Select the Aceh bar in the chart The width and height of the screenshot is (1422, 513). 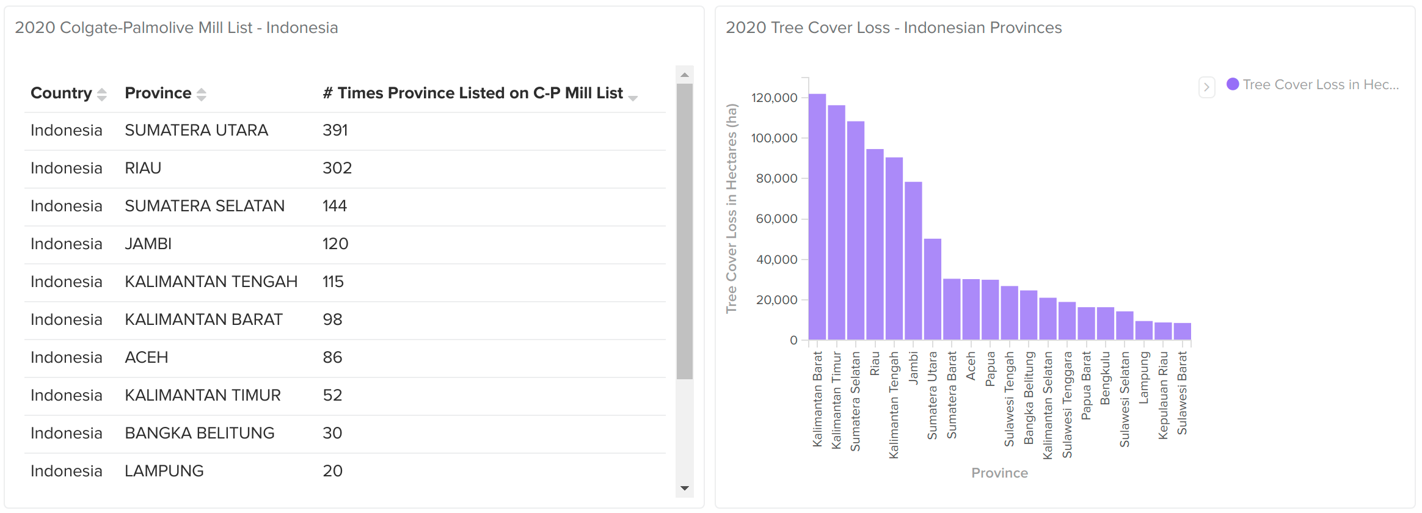tap(971, 310)
